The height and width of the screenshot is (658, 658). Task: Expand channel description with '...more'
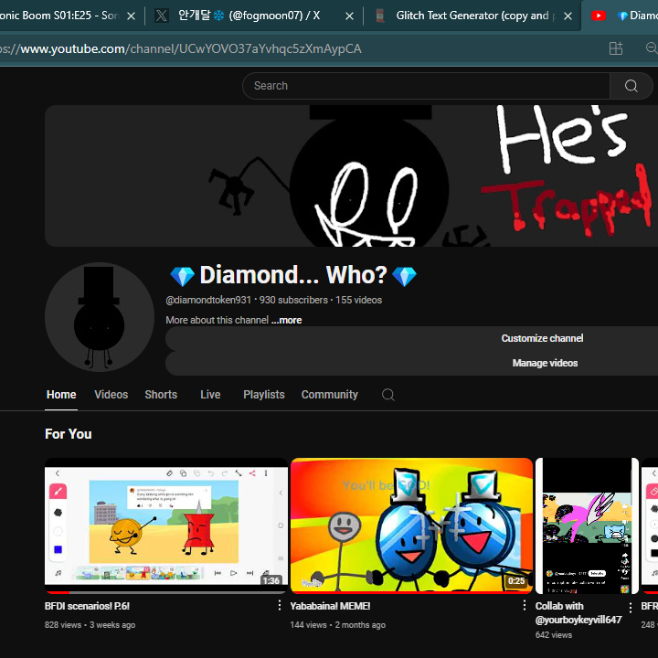pyautogui.click(x=286, y=321)
